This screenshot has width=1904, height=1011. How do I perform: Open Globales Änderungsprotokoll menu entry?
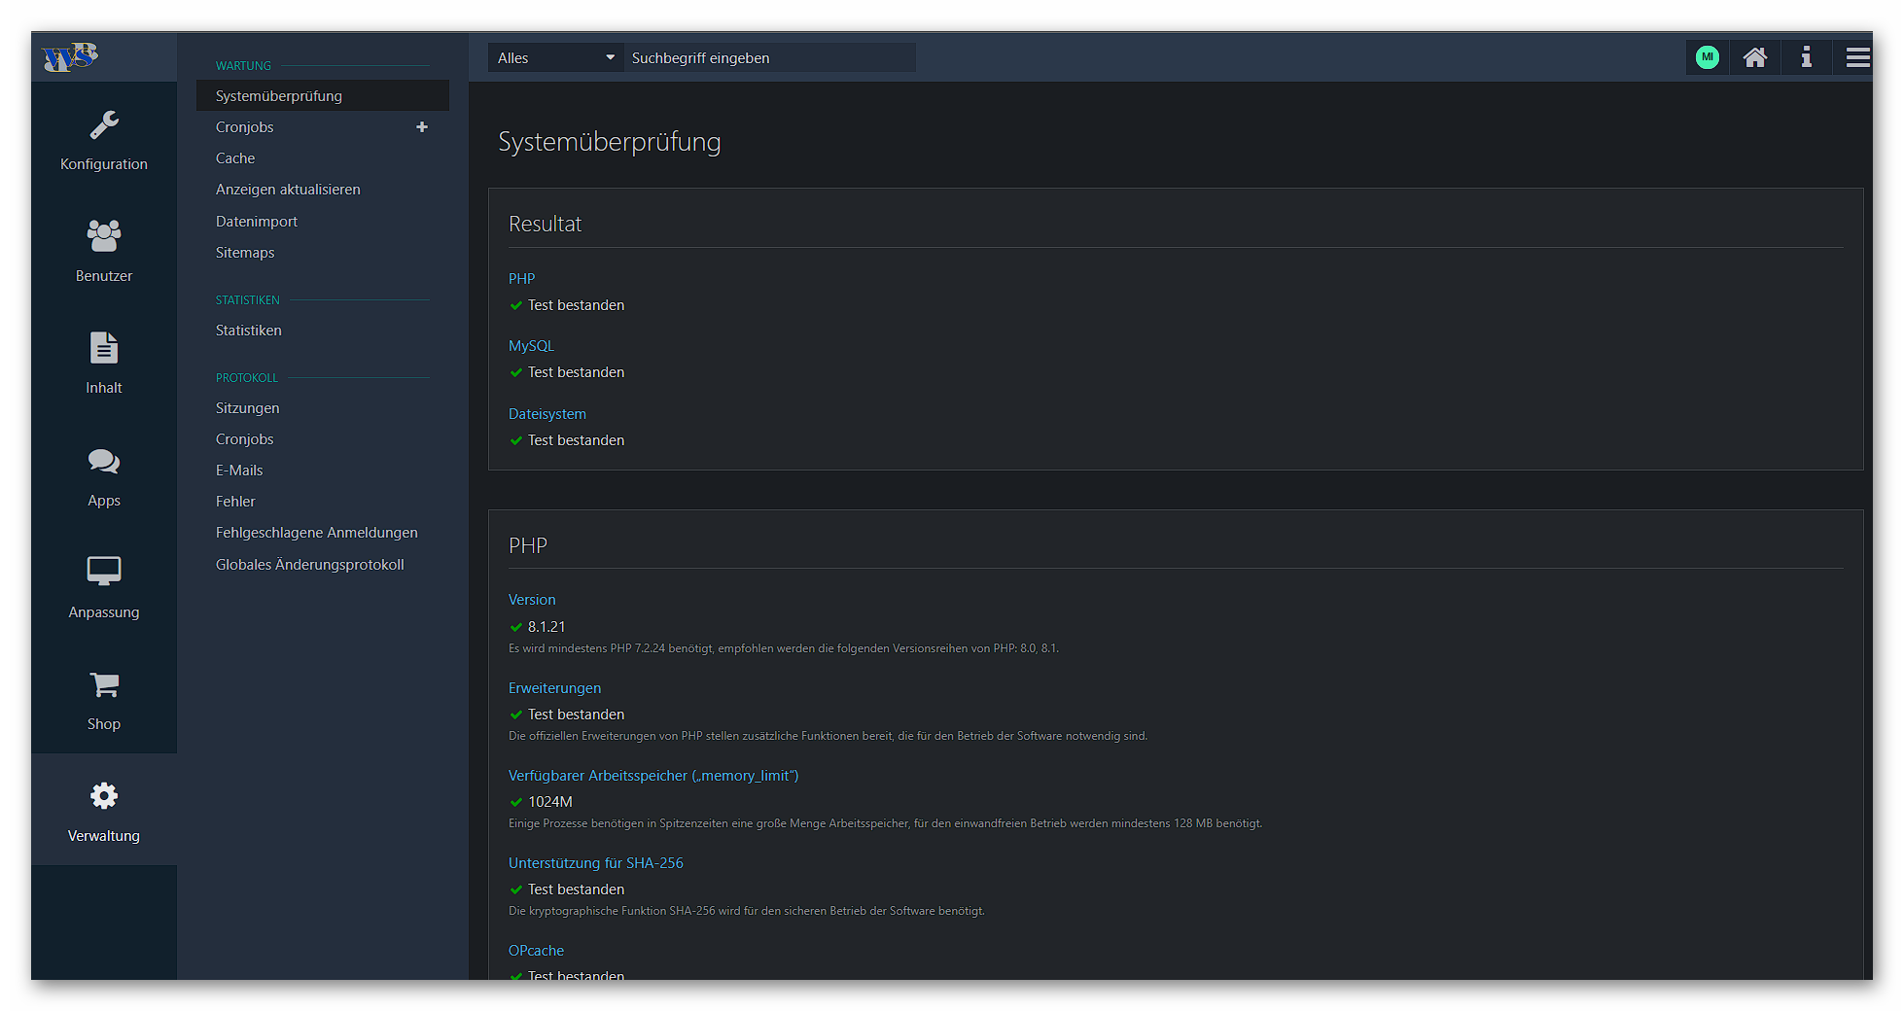(x=309, y=565)
